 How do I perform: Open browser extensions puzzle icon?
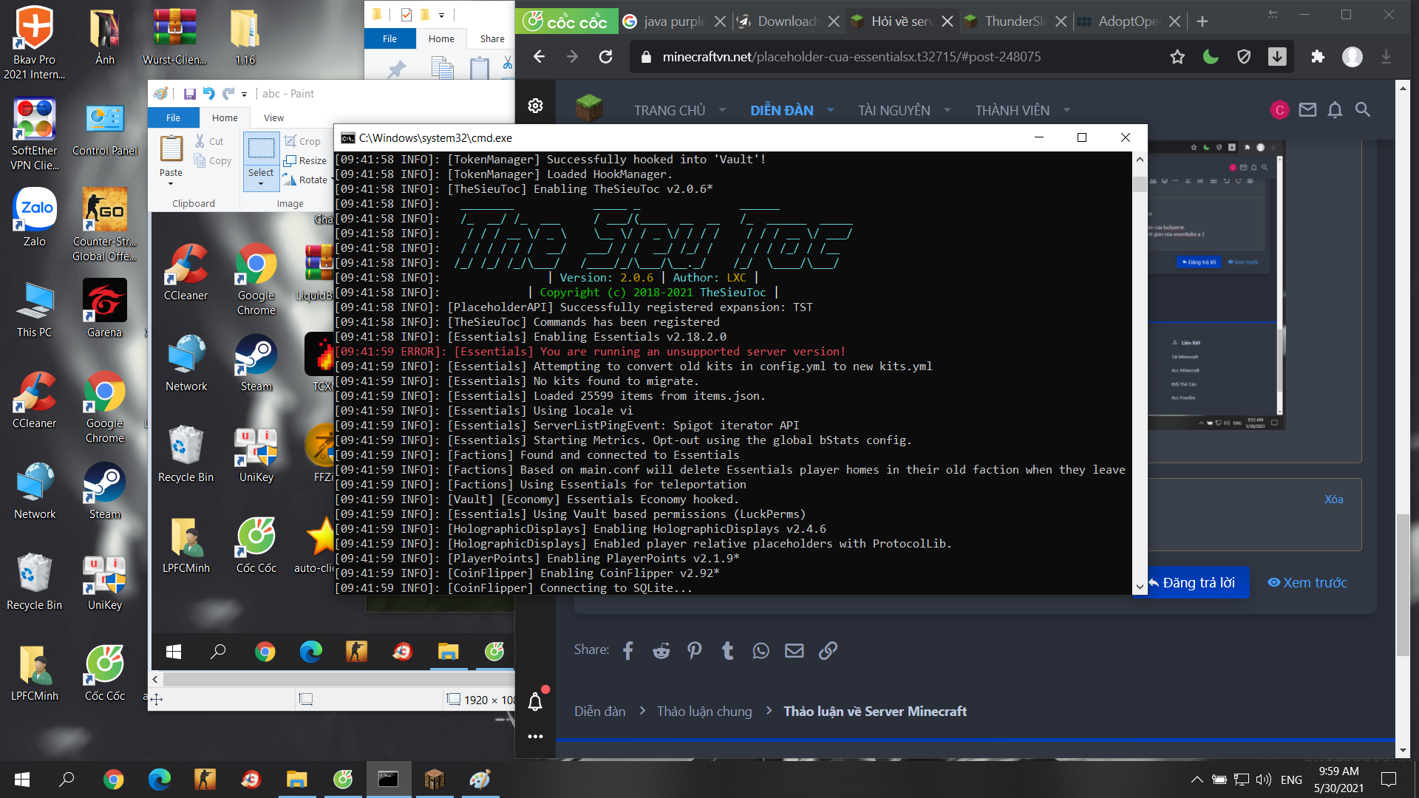pos(1318,57)
